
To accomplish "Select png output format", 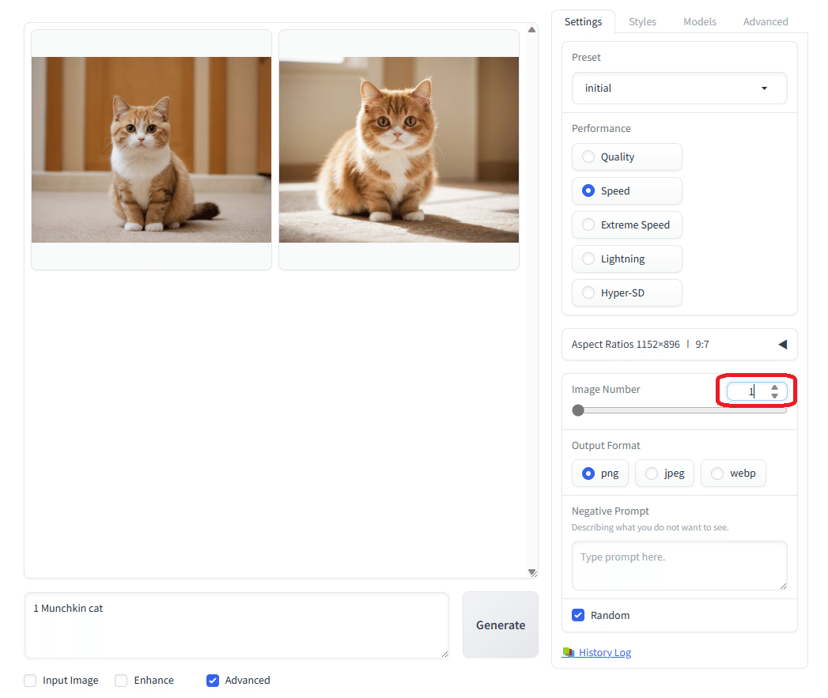I will (600, 473).
